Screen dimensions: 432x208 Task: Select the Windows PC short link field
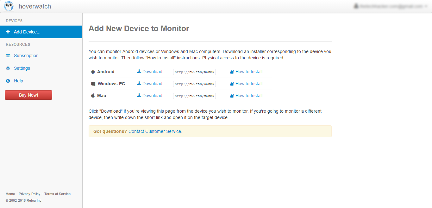click(x=194, y=84)
